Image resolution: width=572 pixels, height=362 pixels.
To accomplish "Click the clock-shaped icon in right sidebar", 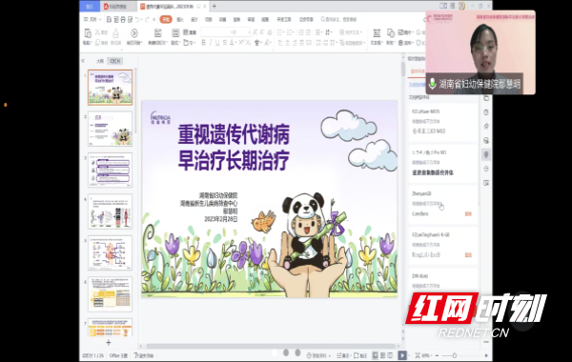I will point(486,112).
